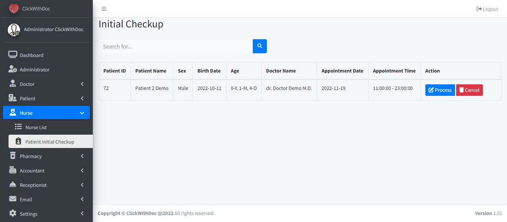Process Patient 2 Demo's checkup
Screen dimensions: 507x222
(x=440, y=90)
